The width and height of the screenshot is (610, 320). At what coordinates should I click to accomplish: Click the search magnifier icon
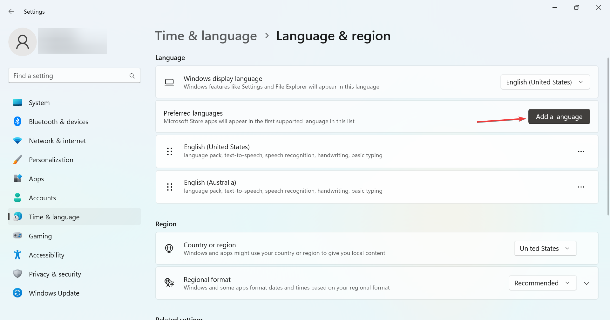132,76
